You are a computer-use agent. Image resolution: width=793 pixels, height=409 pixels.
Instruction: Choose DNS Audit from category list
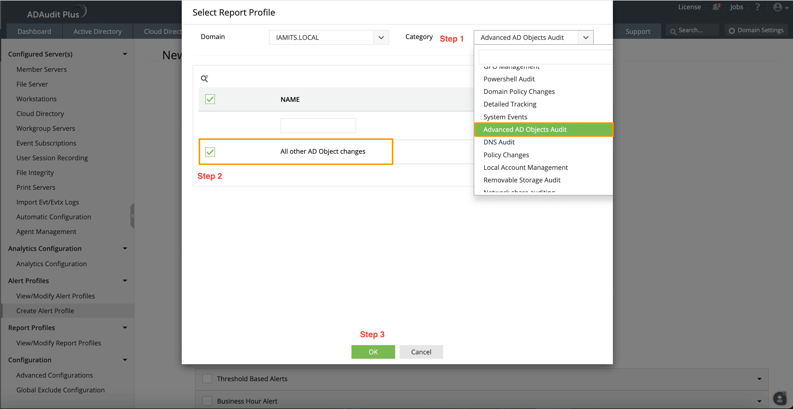click(x=499, y=142)
